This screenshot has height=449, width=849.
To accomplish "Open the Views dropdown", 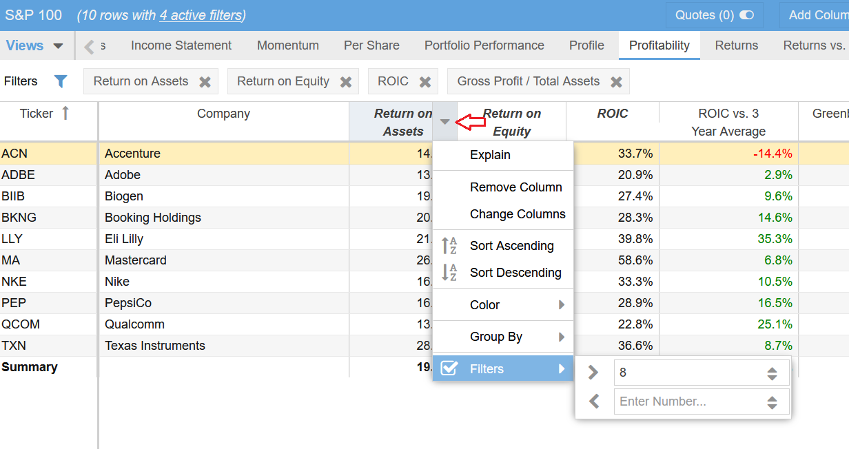I will click(34, 45).
